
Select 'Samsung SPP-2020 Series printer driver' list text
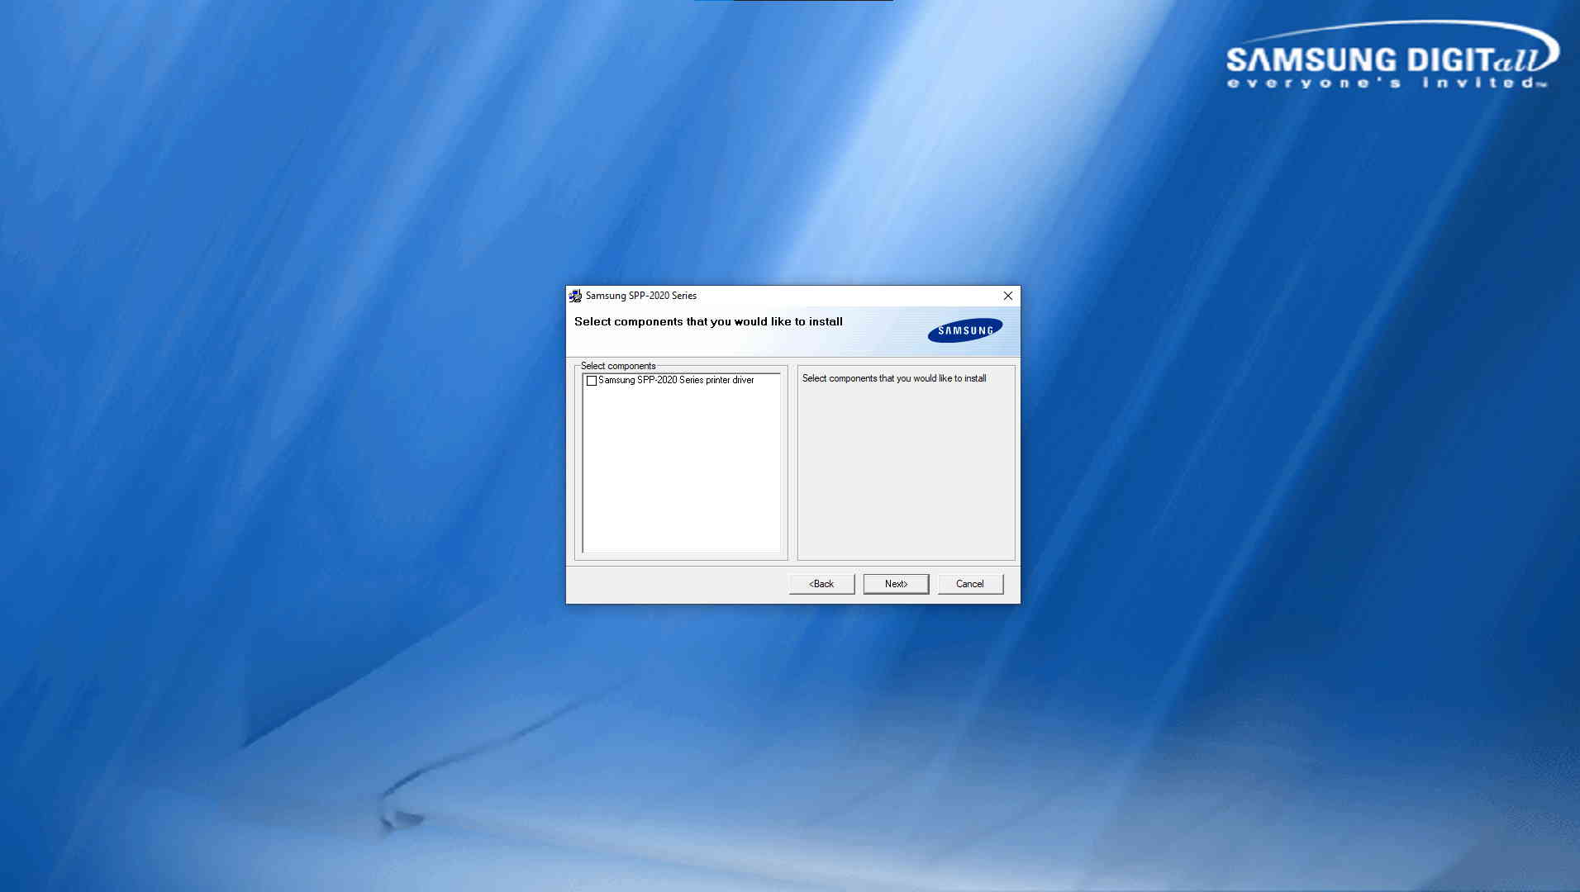[676, 380]
